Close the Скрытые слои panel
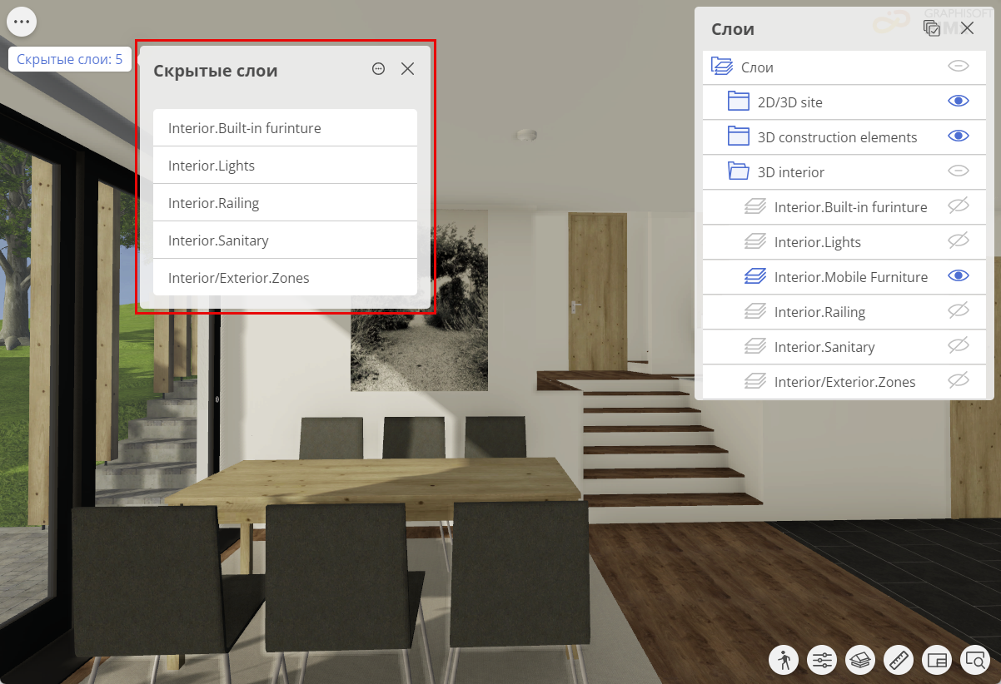Viewport: 1001px width, 684px height. (407, 69)
